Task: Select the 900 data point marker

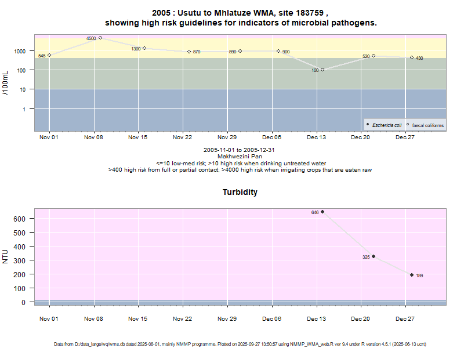Action: pyautogui.click(x=278, y=51)
